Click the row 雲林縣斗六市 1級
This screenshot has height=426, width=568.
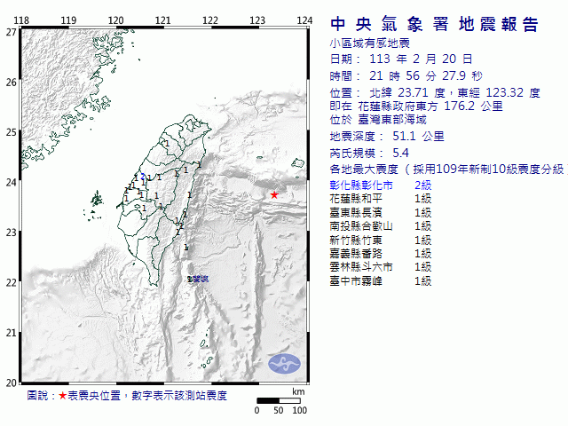pos(381,267)
